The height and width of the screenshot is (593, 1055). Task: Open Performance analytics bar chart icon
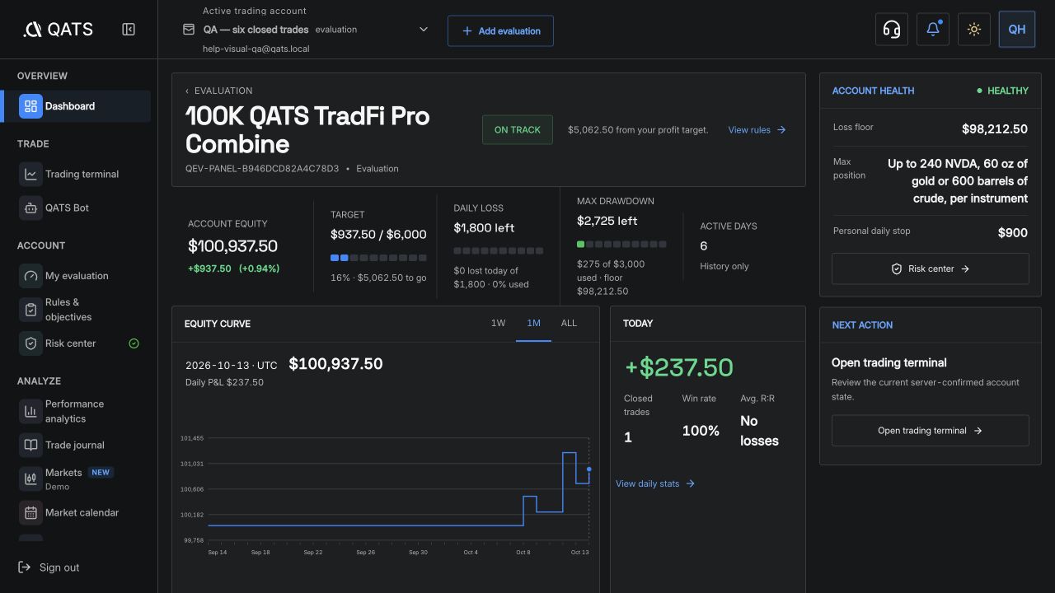tap(30, 411)
